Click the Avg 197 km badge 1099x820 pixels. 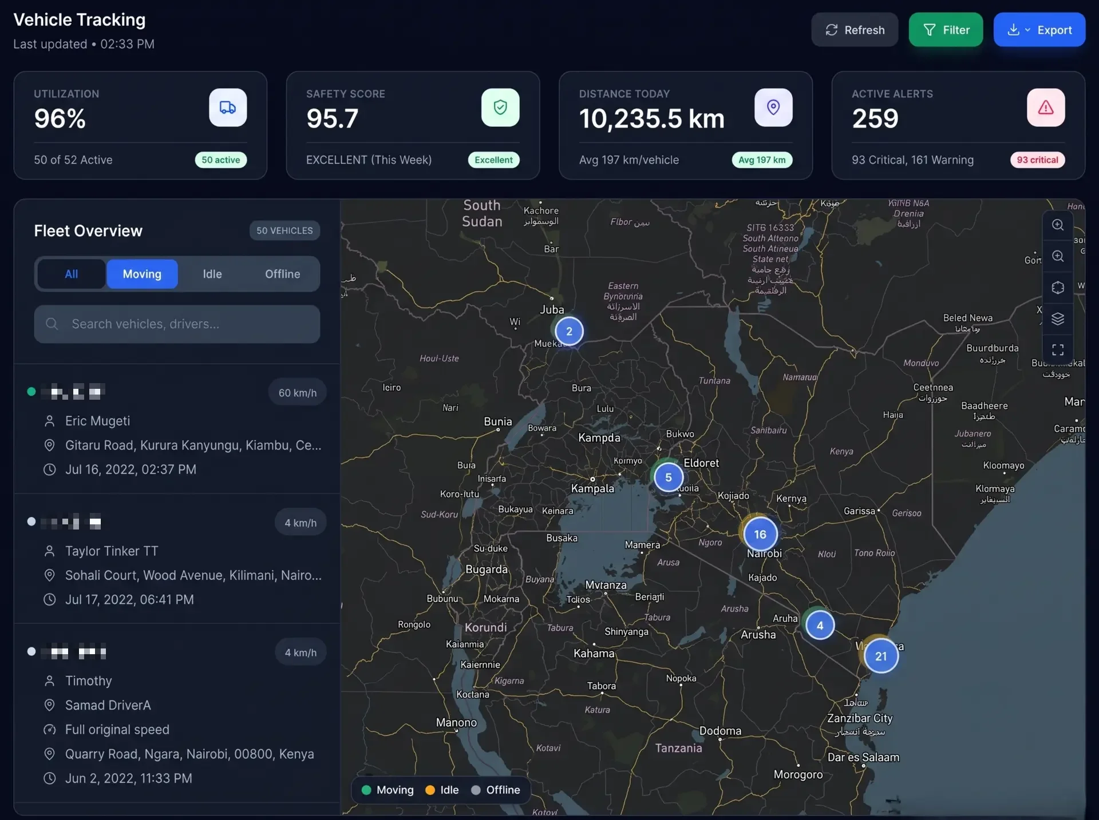762,160
